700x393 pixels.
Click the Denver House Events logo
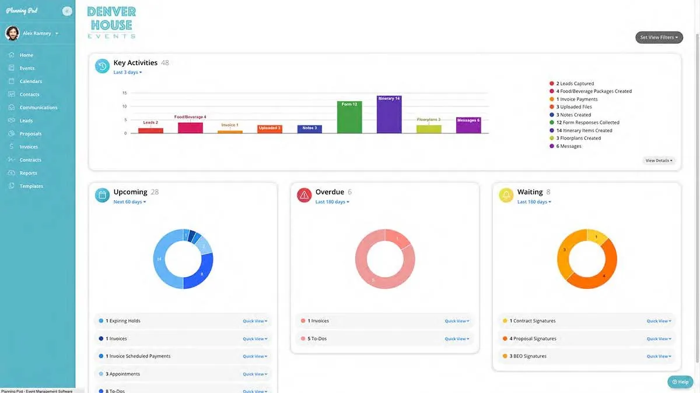[111, 23]
